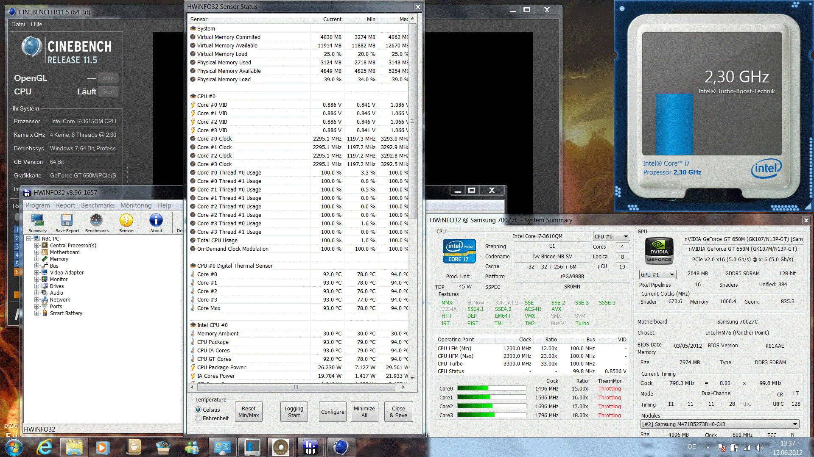
Task: Click the Intel Turbo Boost gadget frequency display
Action: (x=737, y=77)
